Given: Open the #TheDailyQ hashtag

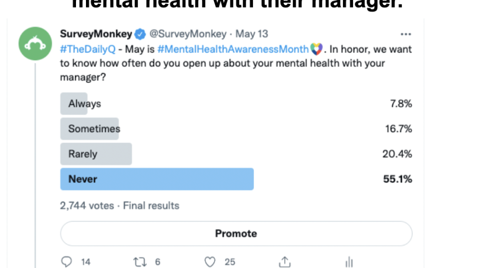Looking at the screenshot, I should [87, 49].
